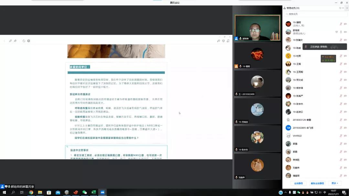Pop out the member management panel
The height and width of the screenshot is (196, 349).
[x=340, y=8]
